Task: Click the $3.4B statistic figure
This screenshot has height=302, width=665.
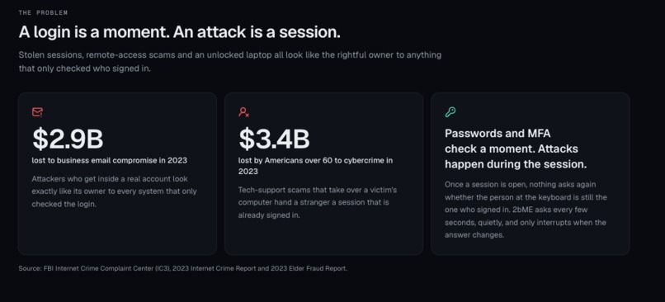Action: (275, 139)
